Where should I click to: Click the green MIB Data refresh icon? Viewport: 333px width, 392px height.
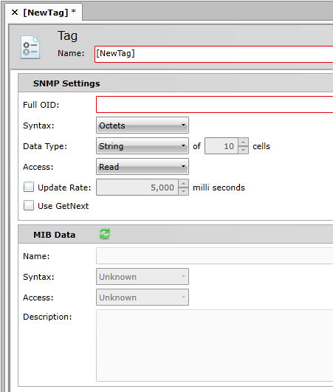(x=105, y=234)
